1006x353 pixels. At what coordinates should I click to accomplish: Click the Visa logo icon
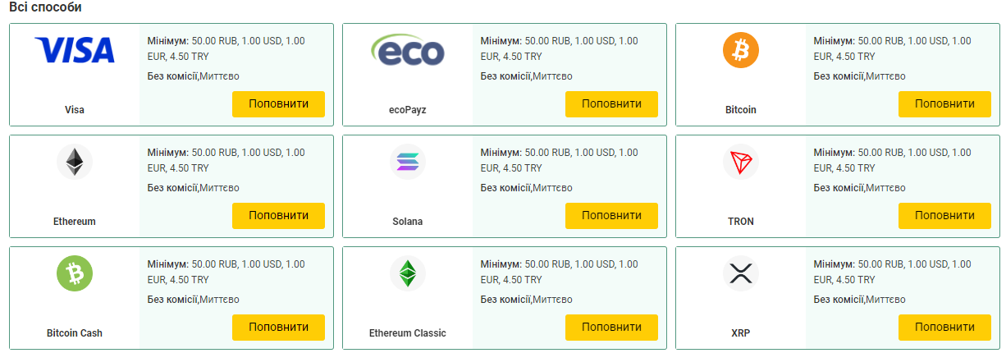(x=75, y=51)
